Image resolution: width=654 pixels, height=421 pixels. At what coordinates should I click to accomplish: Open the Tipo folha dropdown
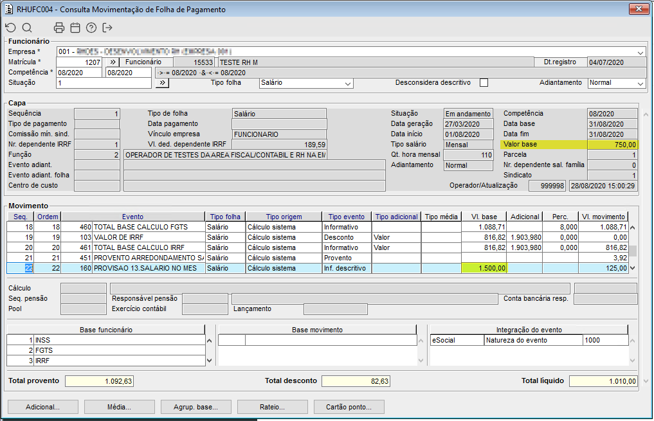348,84
